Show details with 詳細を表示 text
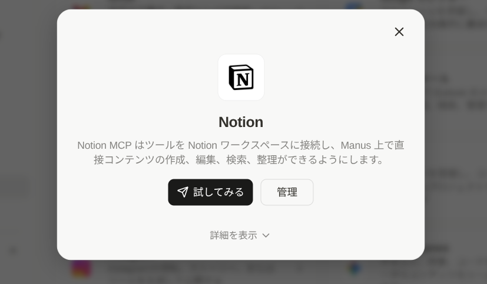This screenshot has height=284, width=487. pos(234,235)
